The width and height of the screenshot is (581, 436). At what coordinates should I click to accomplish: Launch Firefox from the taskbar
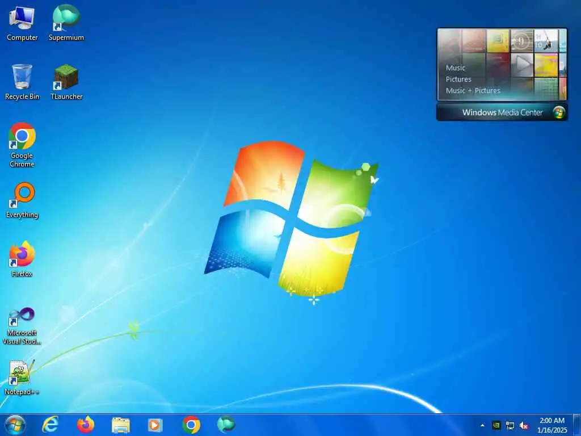coord(86,425)
